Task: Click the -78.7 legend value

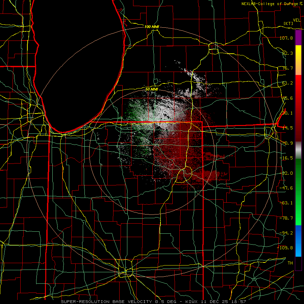Action: pos(286,218)
